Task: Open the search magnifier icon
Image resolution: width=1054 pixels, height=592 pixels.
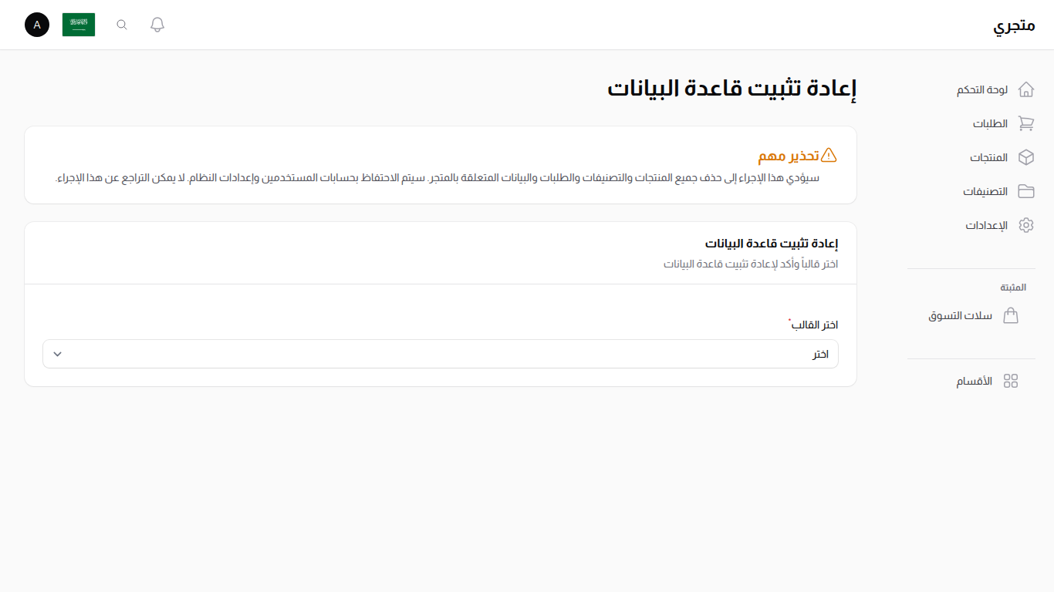Action: pos(121,24)
